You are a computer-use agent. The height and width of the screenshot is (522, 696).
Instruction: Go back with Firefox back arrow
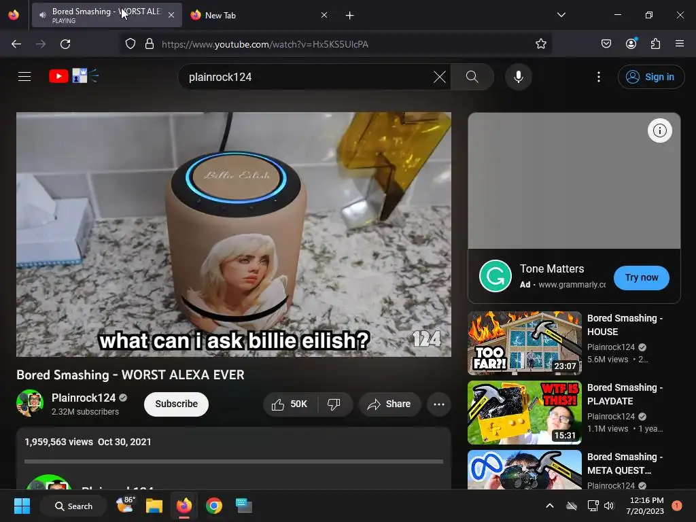click(16, 44)
